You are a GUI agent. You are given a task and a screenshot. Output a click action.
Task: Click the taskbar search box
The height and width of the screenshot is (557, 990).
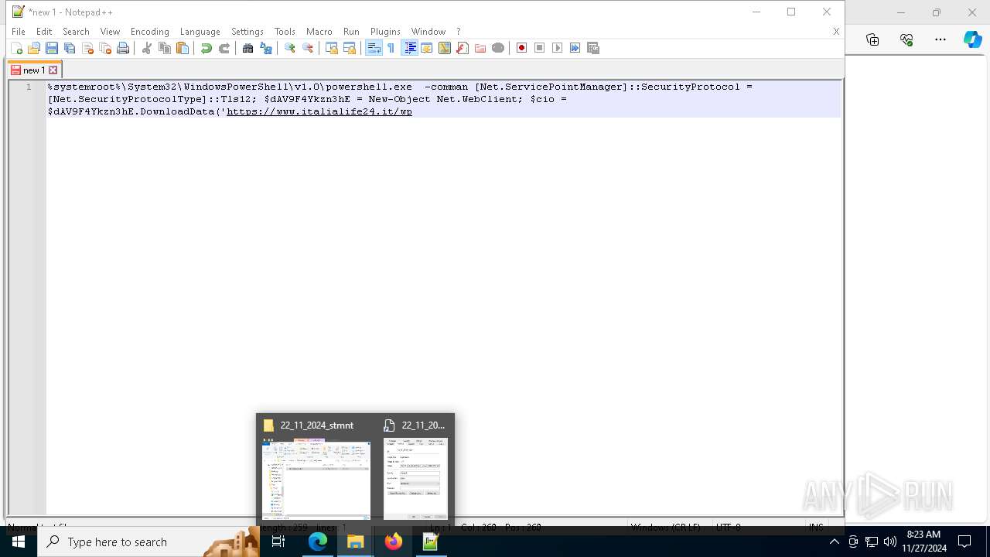tap(148, 542)
